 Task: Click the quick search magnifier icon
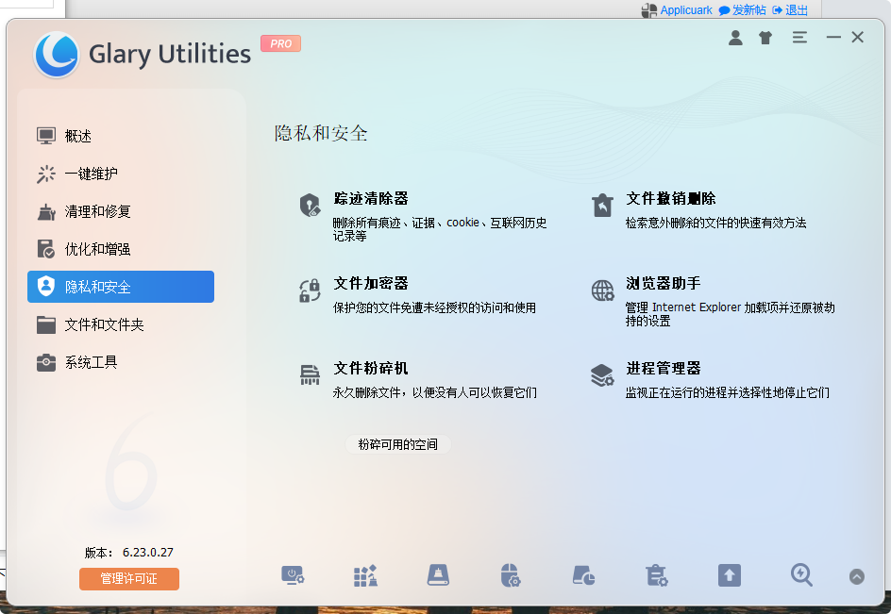(801, 575)
